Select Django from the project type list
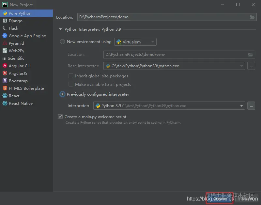 coord(26,21)
